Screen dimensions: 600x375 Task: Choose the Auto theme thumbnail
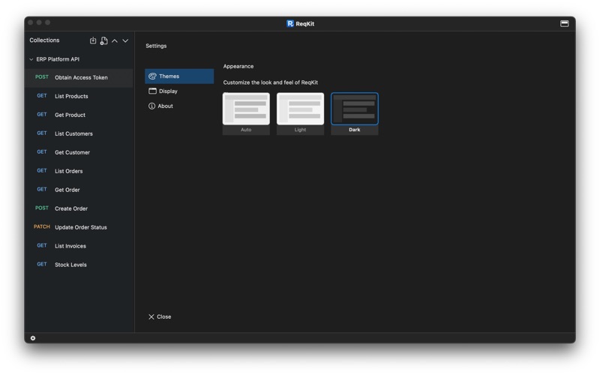[246, 113]
